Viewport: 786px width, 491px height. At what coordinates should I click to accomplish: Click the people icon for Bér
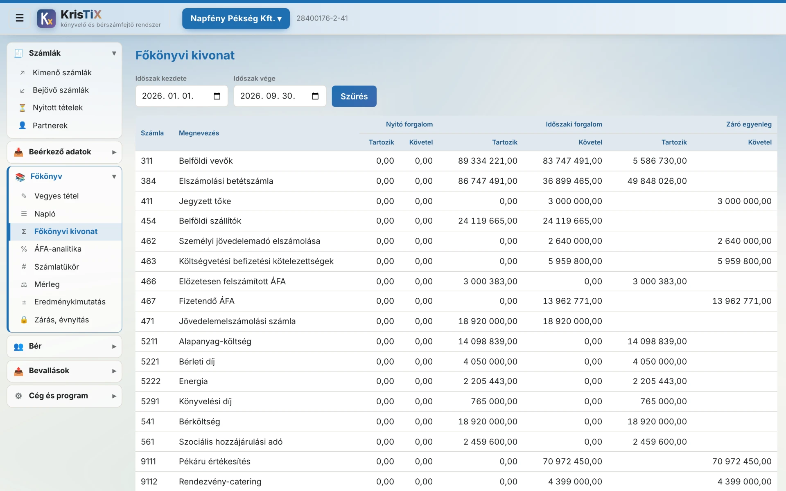point(18,347)
